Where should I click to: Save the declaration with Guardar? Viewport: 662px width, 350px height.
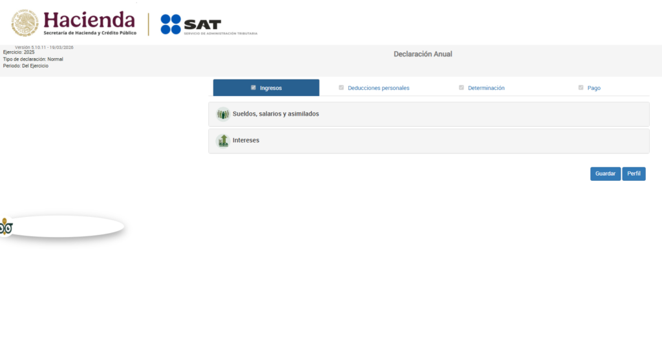coord(605,174)
